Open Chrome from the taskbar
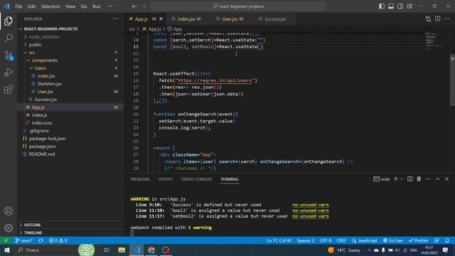The image size is (455, 256). coord(151,250)
